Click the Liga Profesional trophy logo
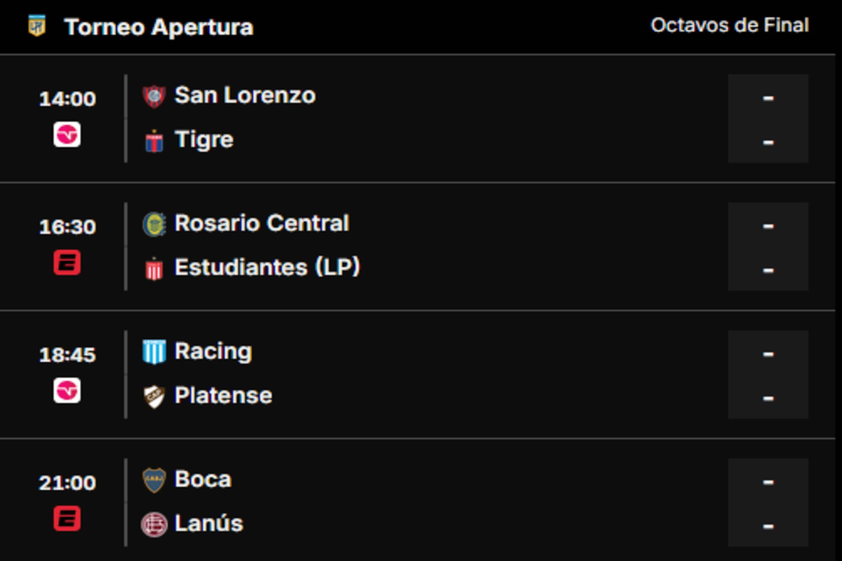The image size is (842, 561). click(37, 26)
